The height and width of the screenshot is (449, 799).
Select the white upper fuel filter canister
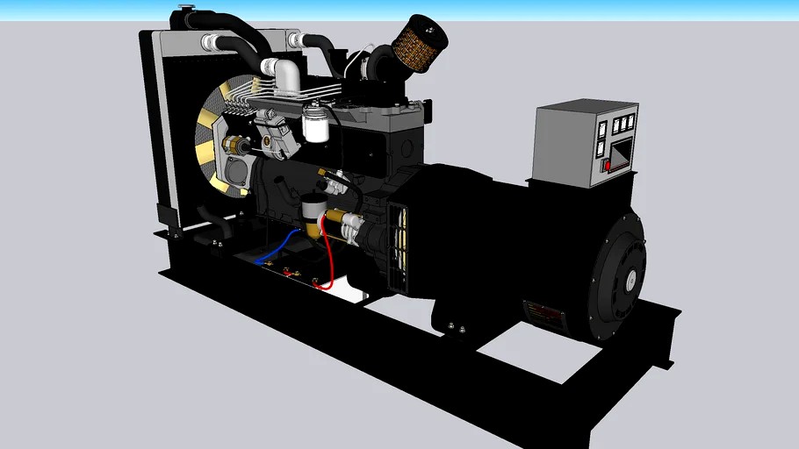coord(313,124)
